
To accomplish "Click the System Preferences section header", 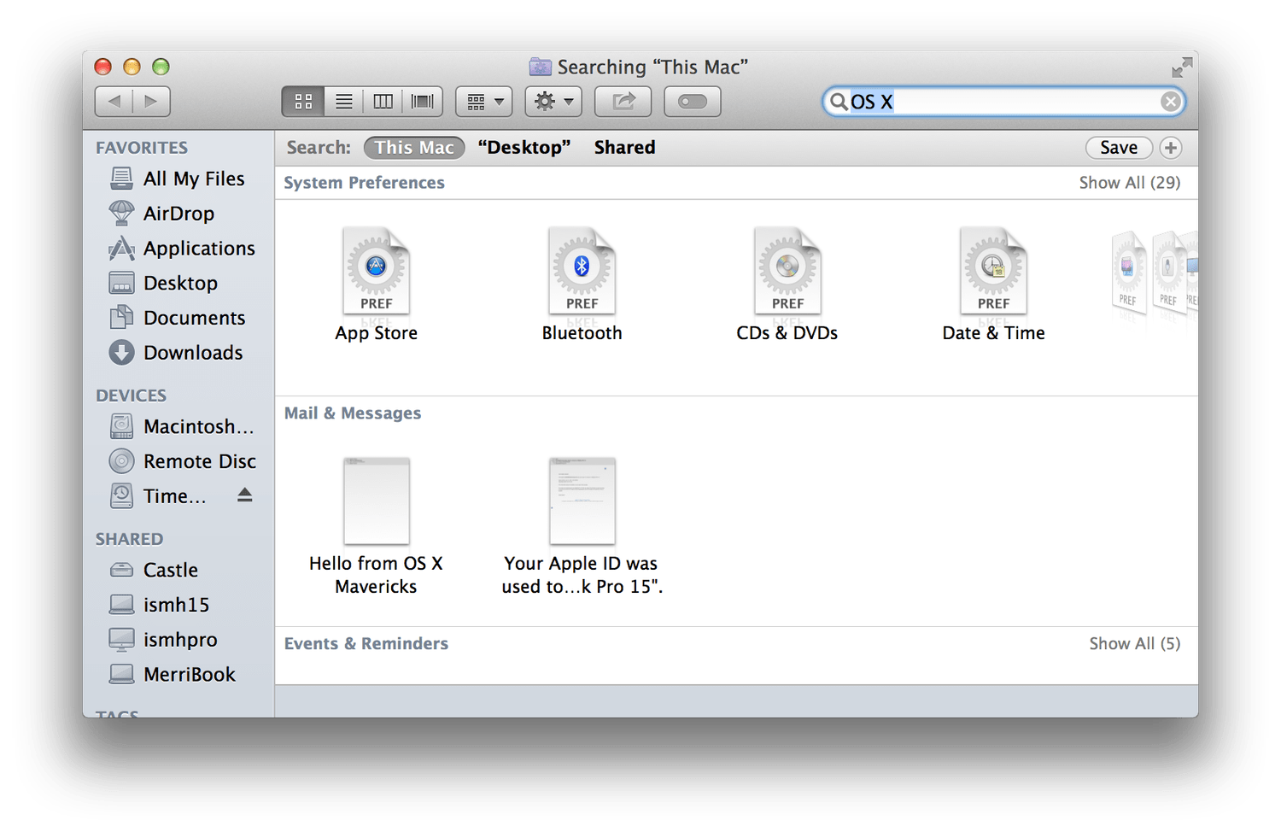I will point(364,183).
